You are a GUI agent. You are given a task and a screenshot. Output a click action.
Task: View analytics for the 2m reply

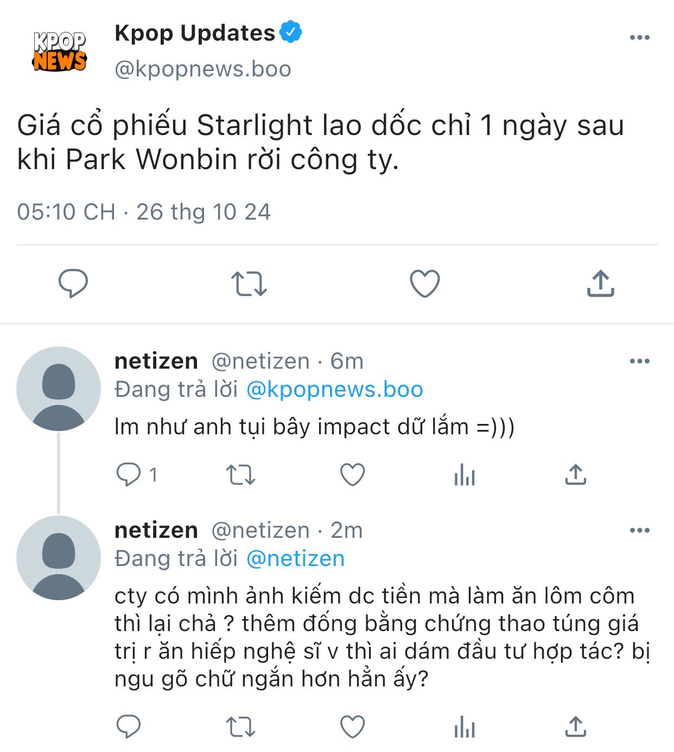[x=465, y=727]
